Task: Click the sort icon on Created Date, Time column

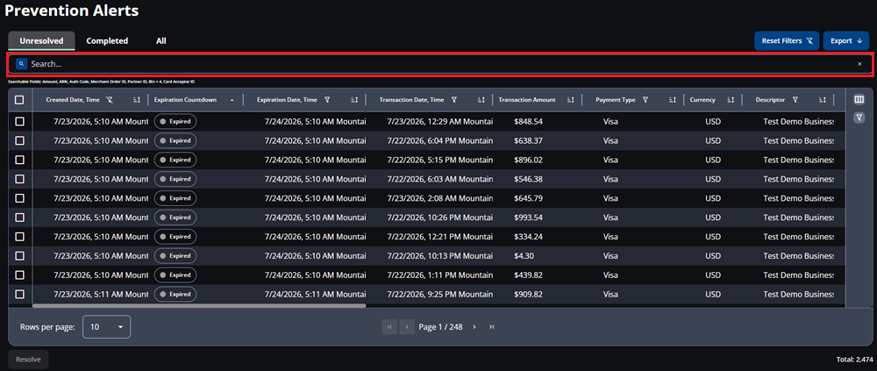Action: (137, 100)
